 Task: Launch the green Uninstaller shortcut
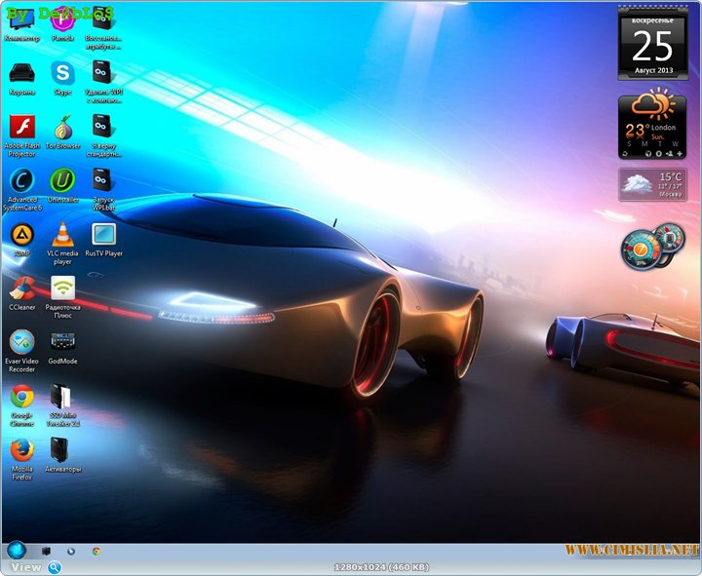point(63,181)
